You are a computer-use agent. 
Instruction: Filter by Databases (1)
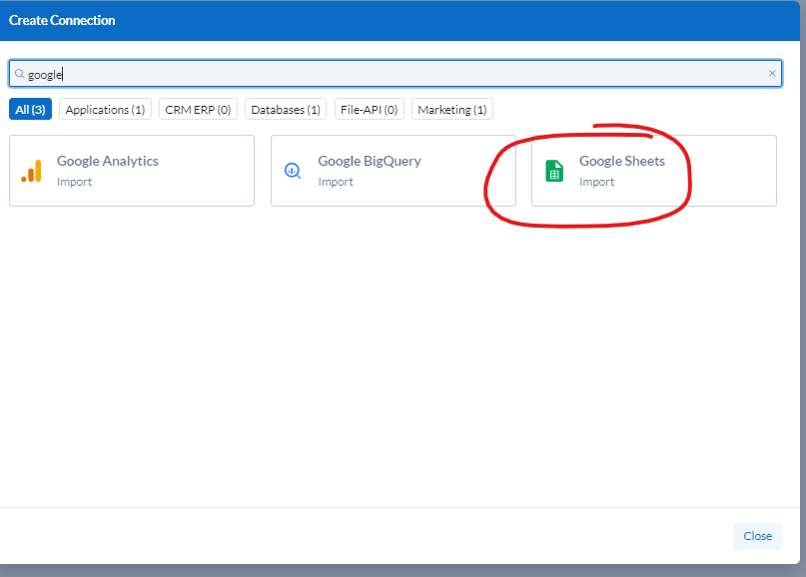click(x=286, y=110)
